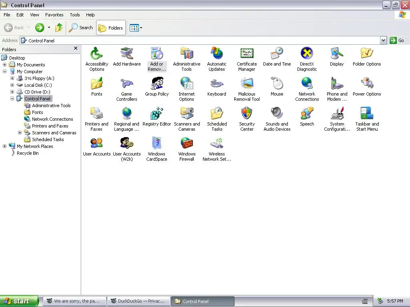Switch to 'We are sorry' taskbar window

click(75, 301)
